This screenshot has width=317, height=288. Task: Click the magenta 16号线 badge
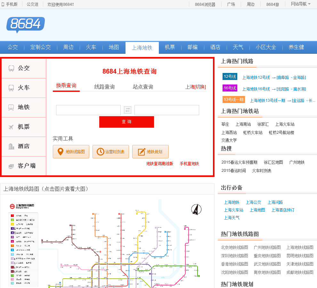(230, 88)
